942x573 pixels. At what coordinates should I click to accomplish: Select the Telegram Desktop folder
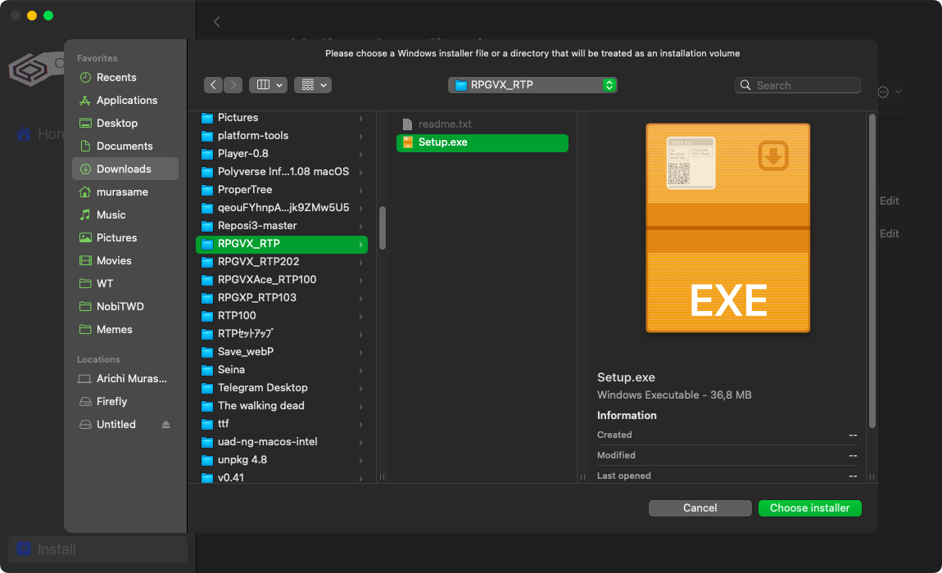tap(262, 388)
